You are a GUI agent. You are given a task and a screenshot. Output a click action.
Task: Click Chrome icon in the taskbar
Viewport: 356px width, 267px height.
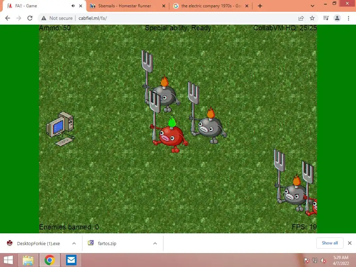50,260
